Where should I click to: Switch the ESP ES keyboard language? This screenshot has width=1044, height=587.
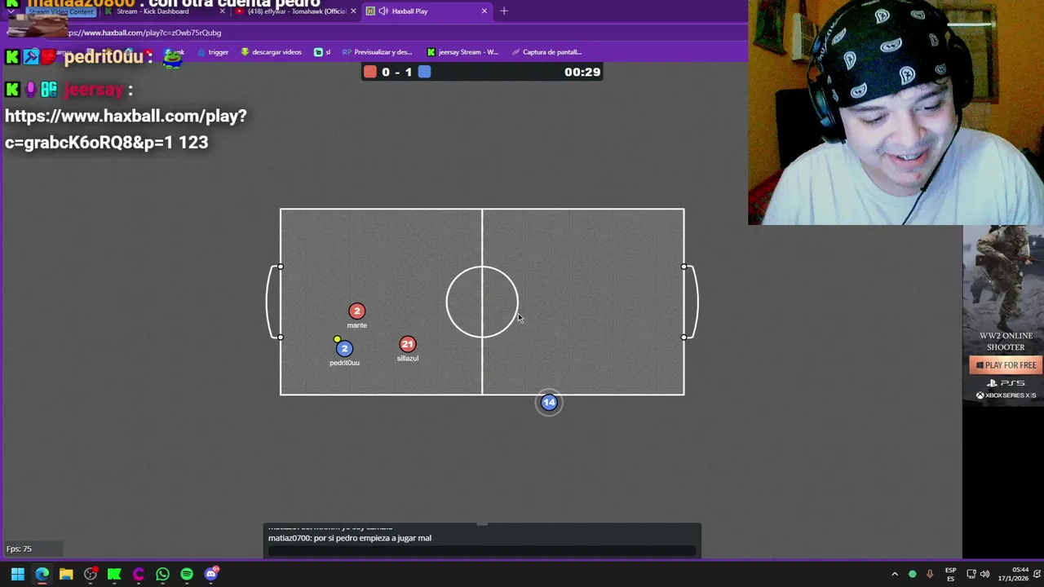pos(951,574)
